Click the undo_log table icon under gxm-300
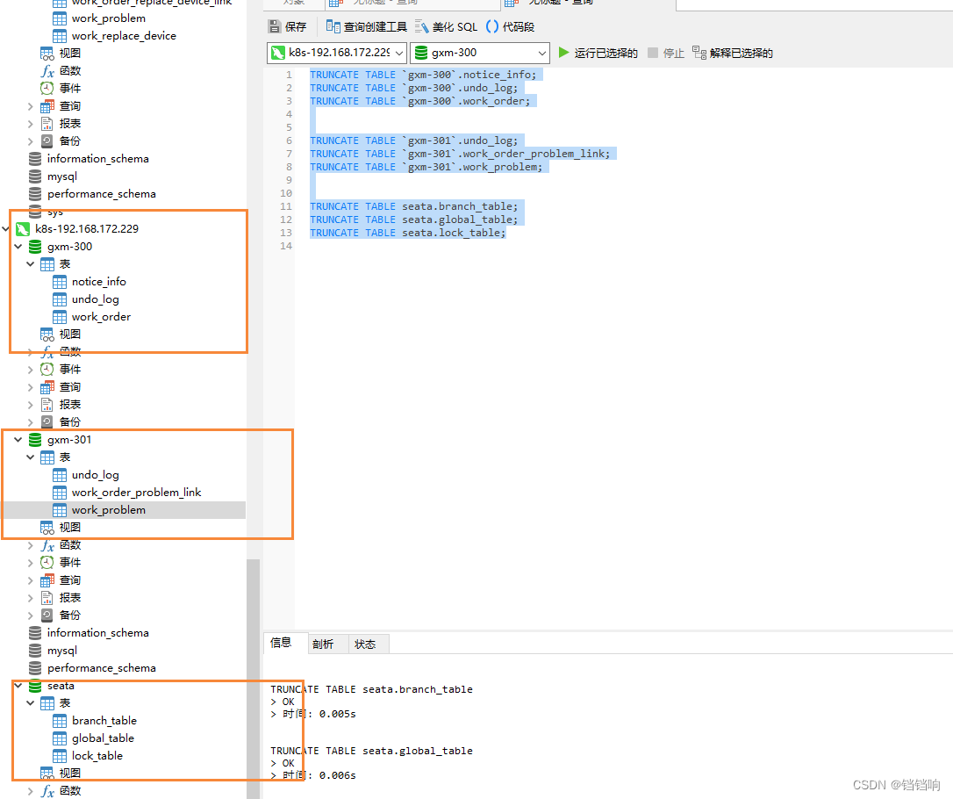 [60, 299]
